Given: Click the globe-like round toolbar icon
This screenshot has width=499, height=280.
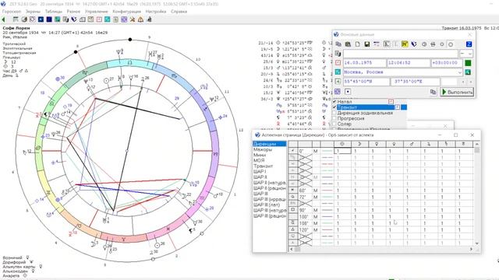Looking at the screenshot, I should click(24, 19).
